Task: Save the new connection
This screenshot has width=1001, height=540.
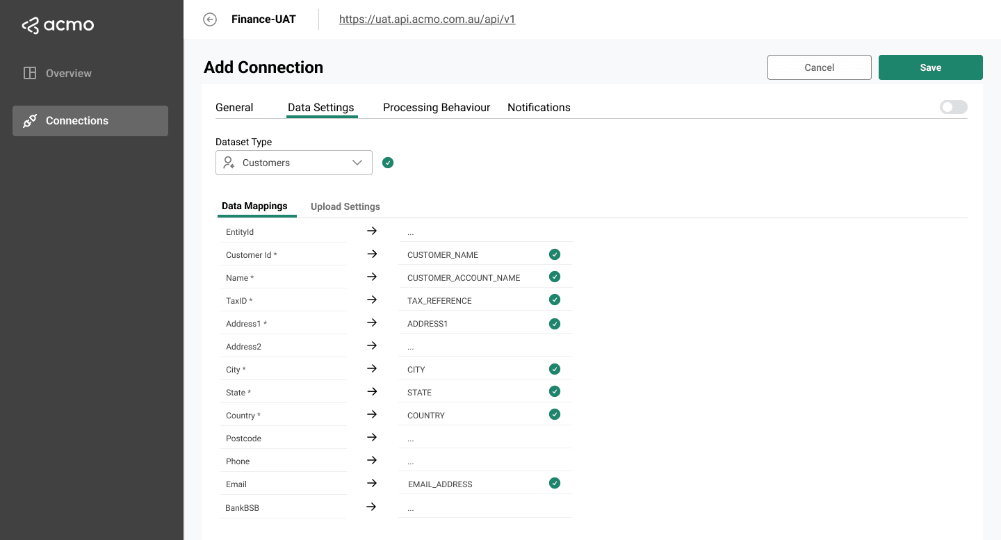Action: [x=930, y=67]
